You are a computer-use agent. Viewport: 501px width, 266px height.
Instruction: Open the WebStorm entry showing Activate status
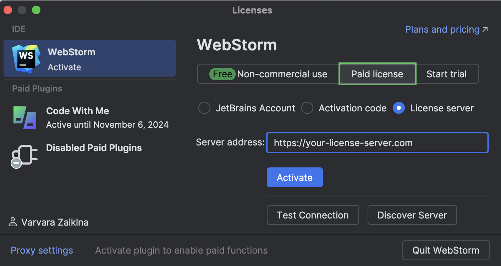89,58
